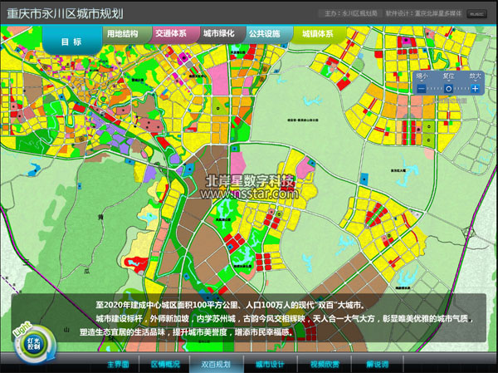Click the zoom-out minus icon
Image resolution: width=498 pixels, height=373 pixels.
pos(422,87)
